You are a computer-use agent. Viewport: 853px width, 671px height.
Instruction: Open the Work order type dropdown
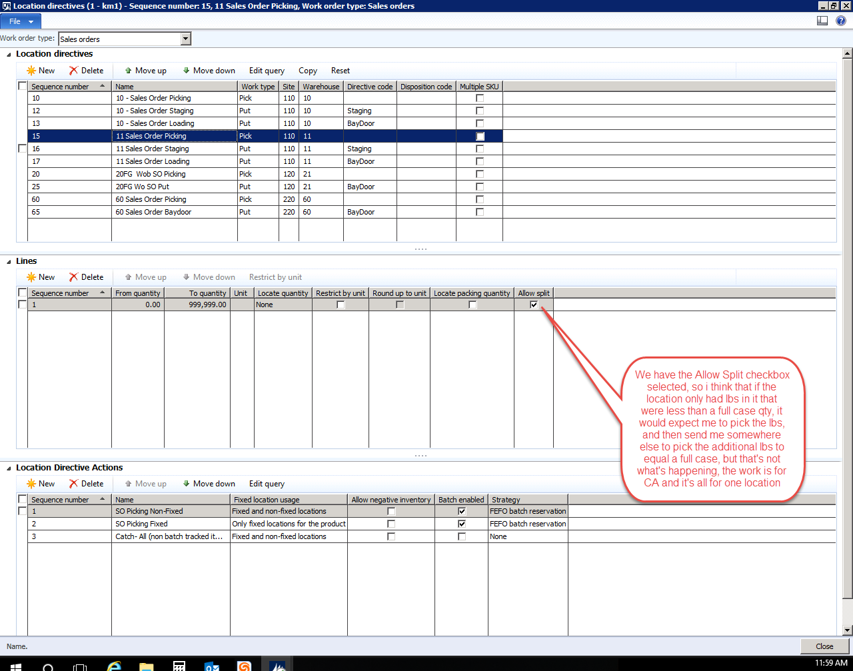(x=186, y=39)
